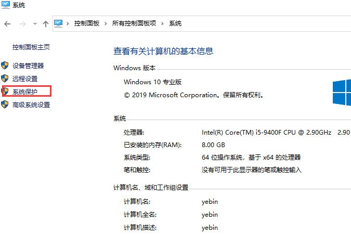The width and height of the screenshot is (351, 235).
Task: Click the shield icon beside 设备管理器
Action: tap(5, 66)
